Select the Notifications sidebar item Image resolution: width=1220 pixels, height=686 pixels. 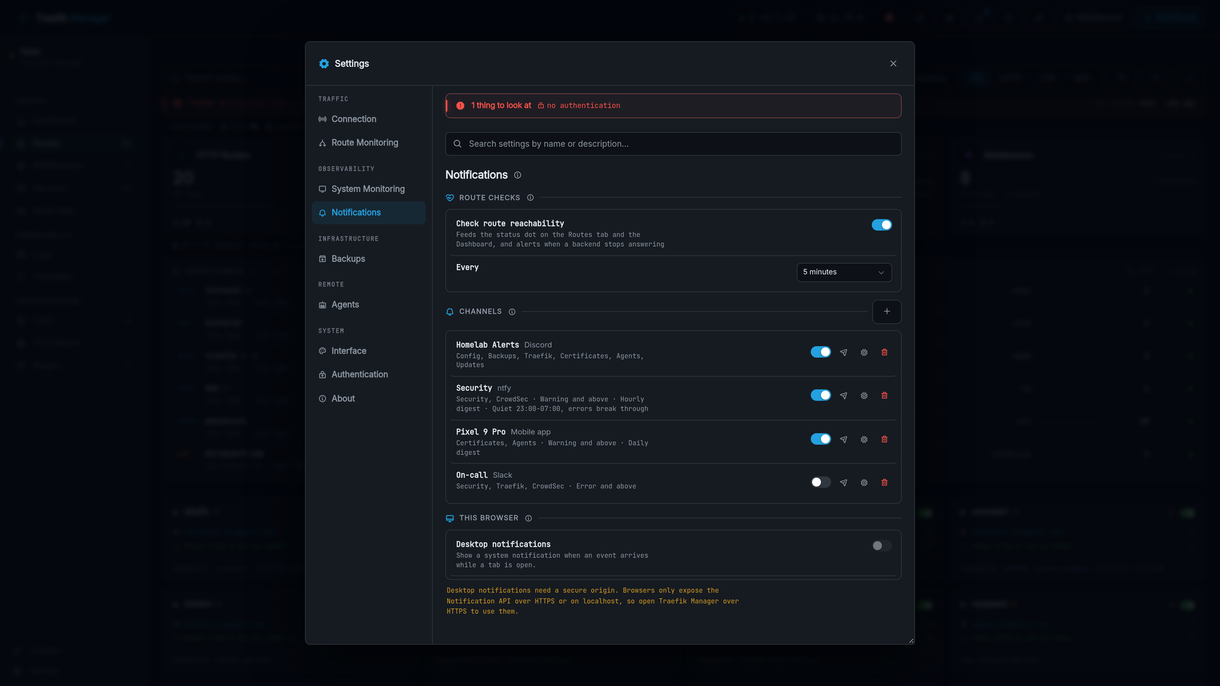[369, 213]
